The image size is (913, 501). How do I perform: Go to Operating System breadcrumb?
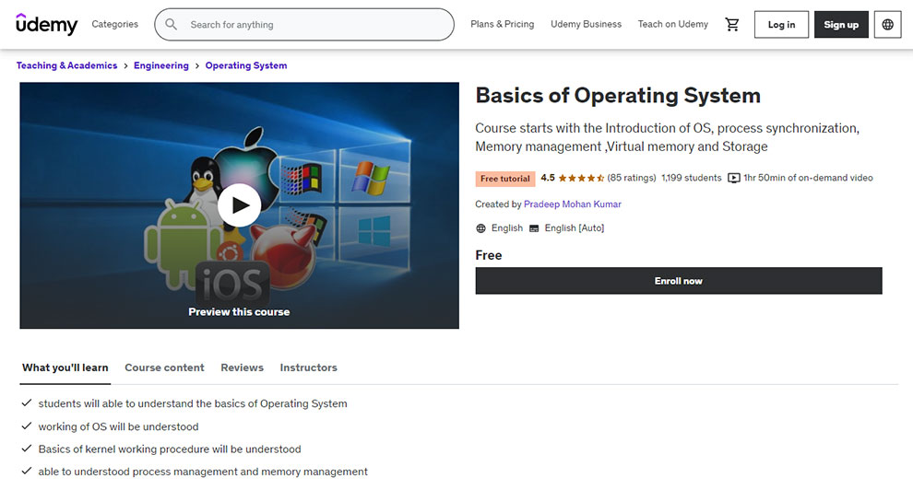pos(246,65)
